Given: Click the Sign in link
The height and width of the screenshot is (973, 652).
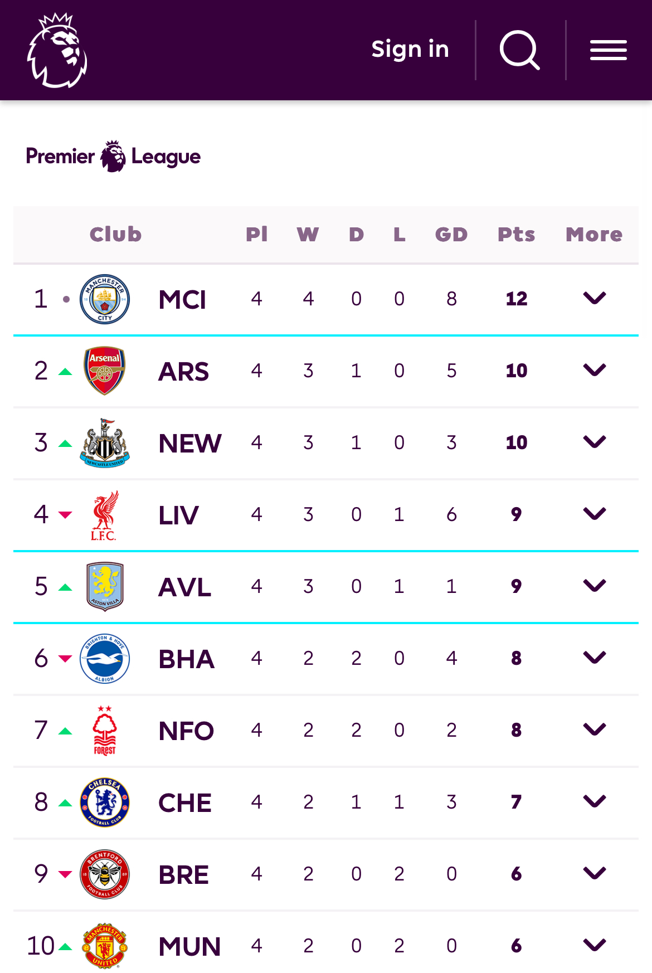Looking at the screenshot, I should [x=410, y=50].
